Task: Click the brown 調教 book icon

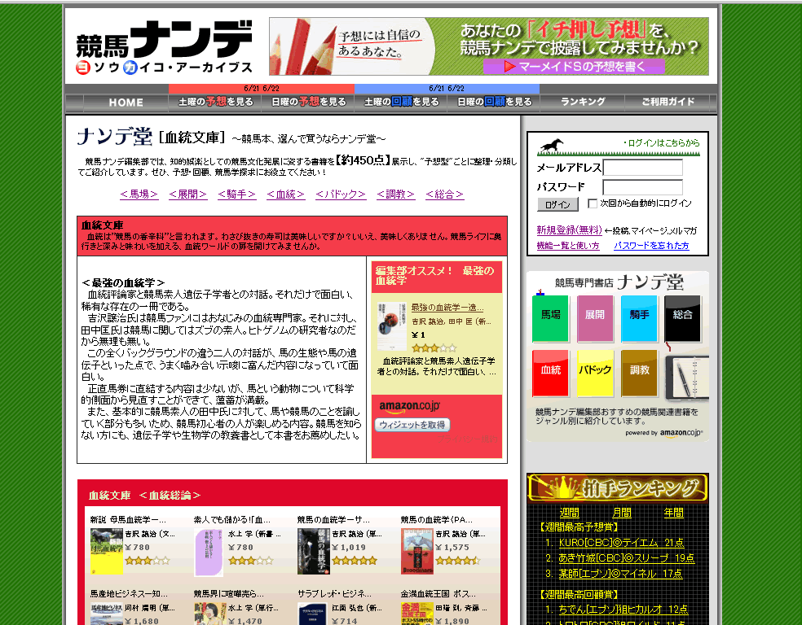Action: (x=639, y=374)
